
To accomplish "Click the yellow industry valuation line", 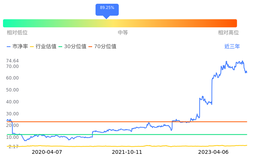I will click(x=112, y=146).
